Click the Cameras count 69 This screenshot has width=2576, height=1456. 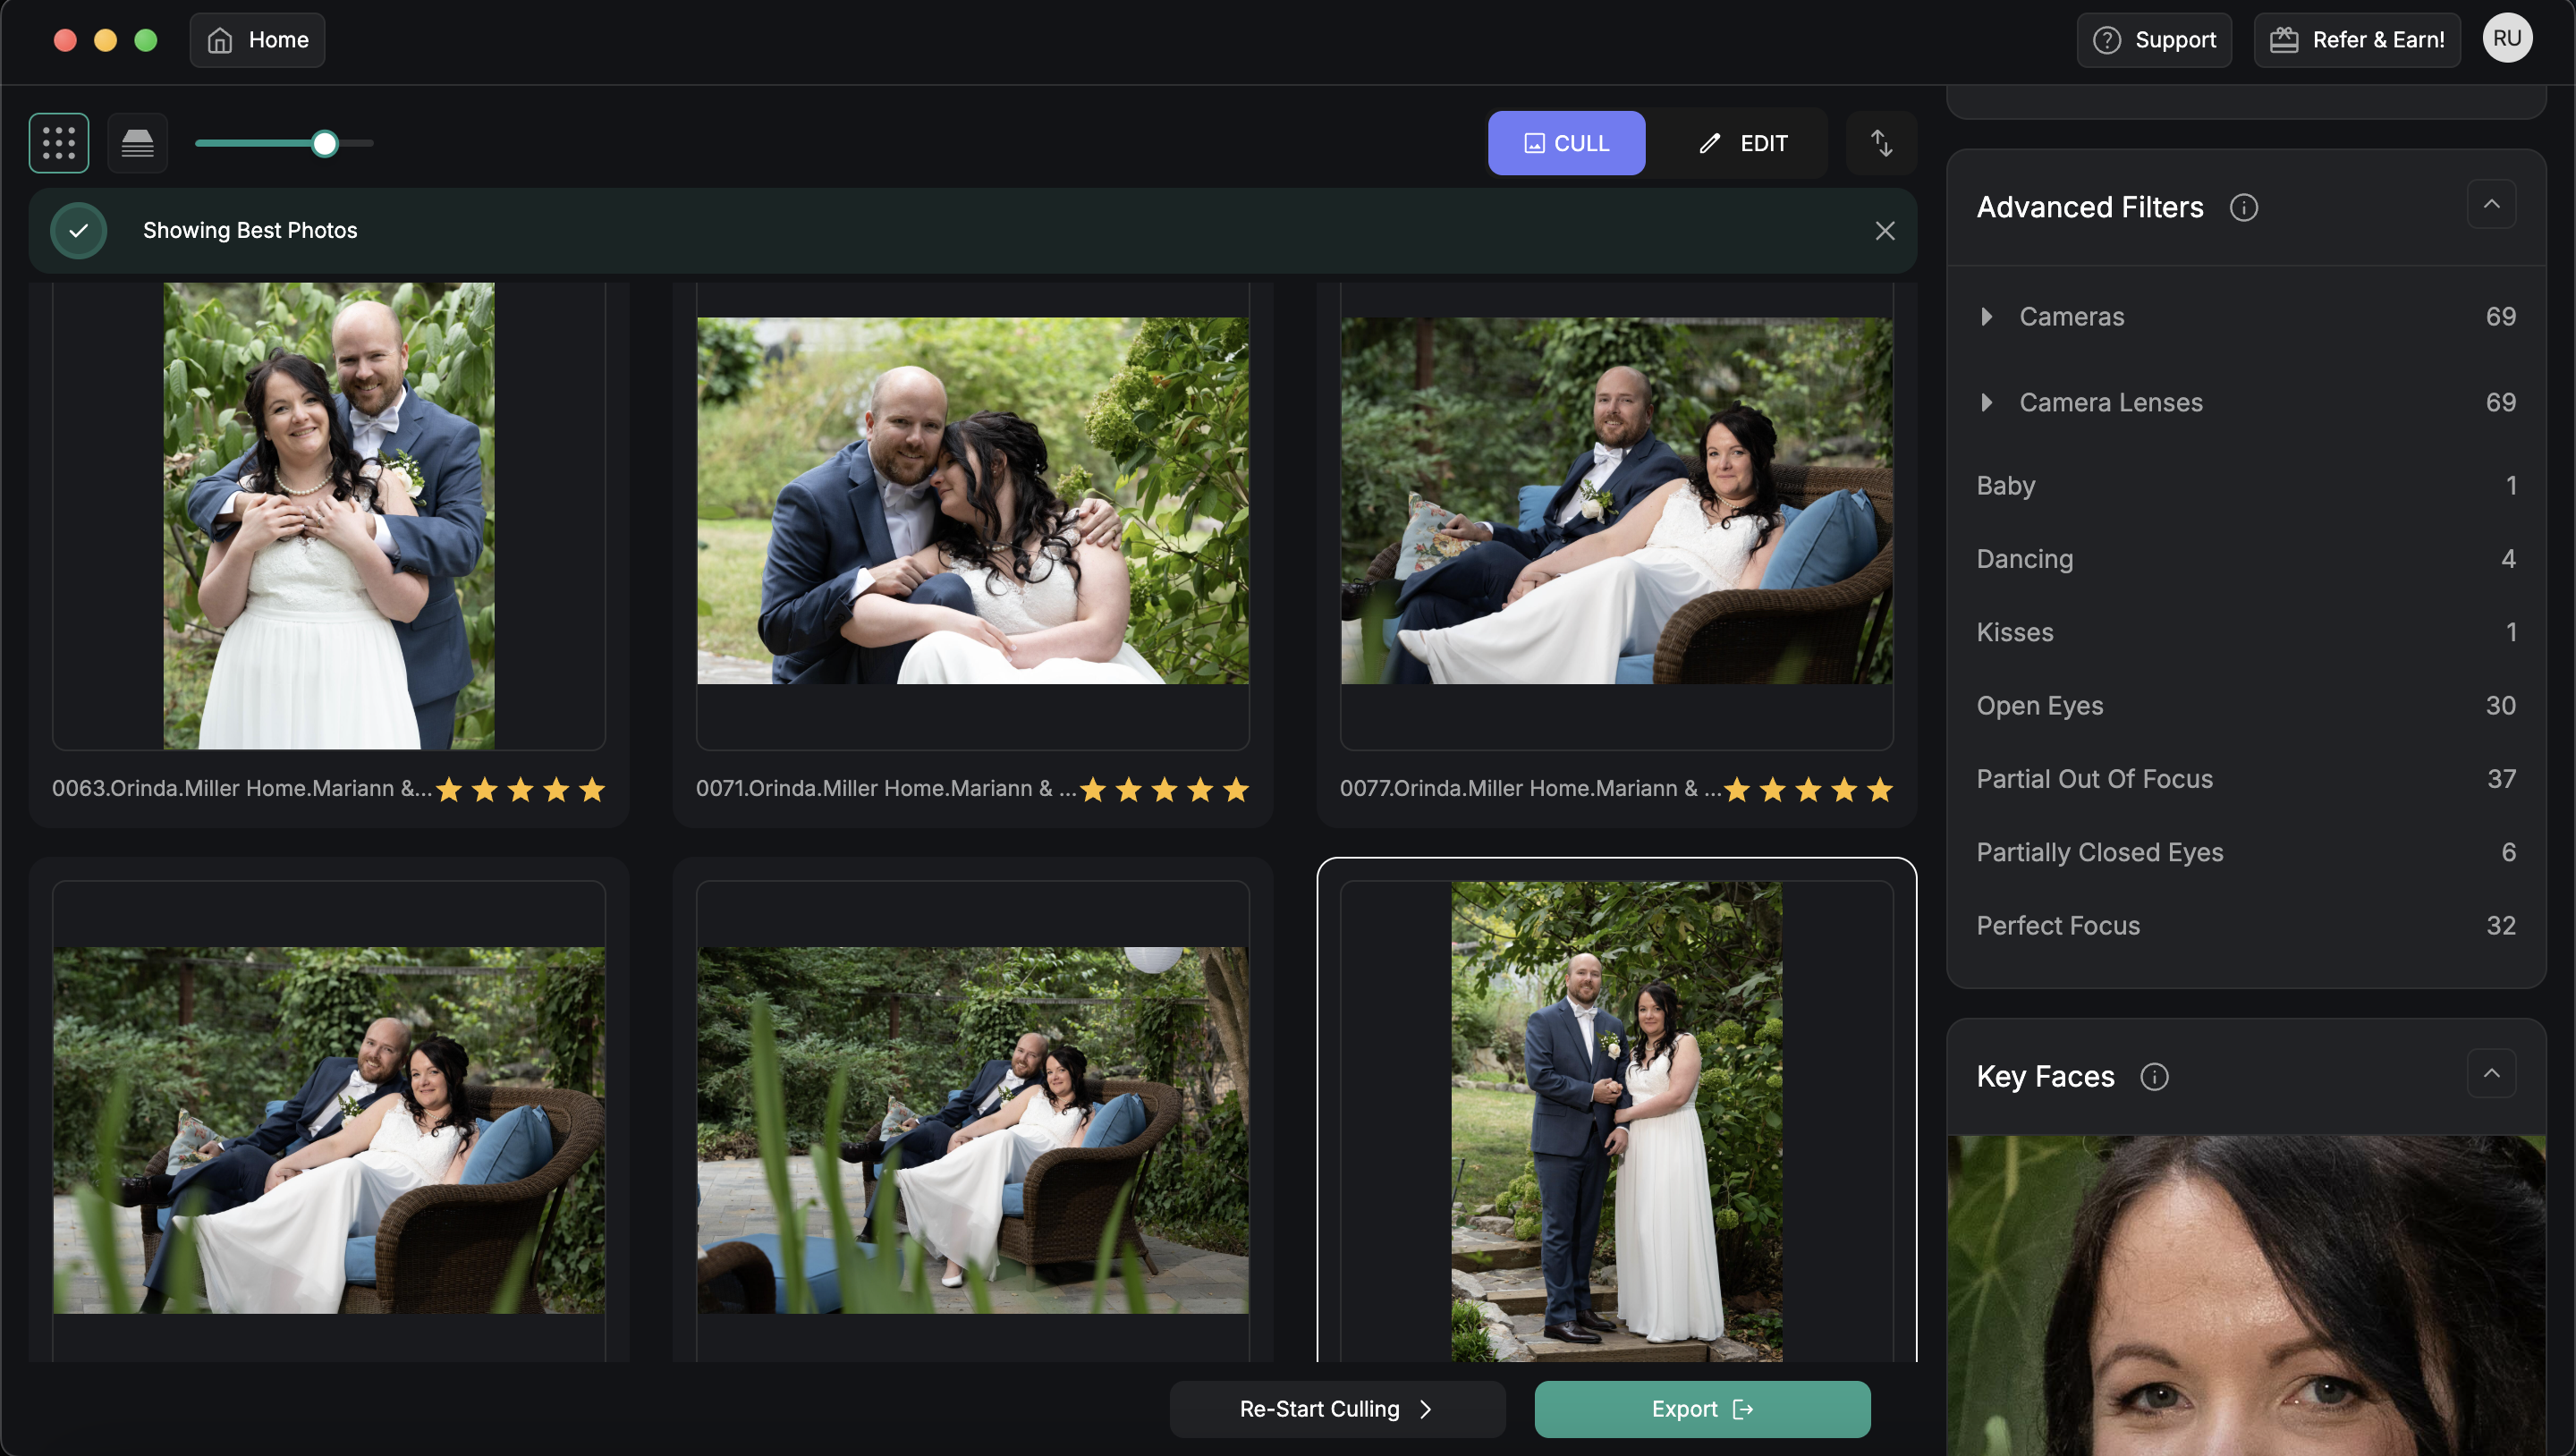tap(2500, 317)
